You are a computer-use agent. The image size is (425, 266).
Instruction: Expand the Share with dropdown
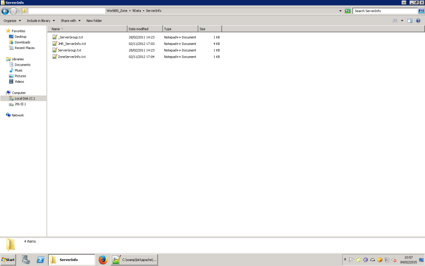pos(71,20)
